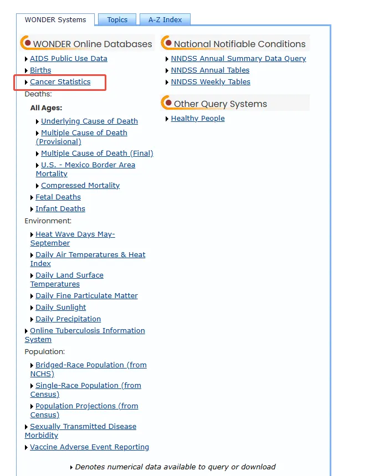379x476 pixels.
Task: Switch to the WONDER Systems tab
Action: click(x=55, y=20)
